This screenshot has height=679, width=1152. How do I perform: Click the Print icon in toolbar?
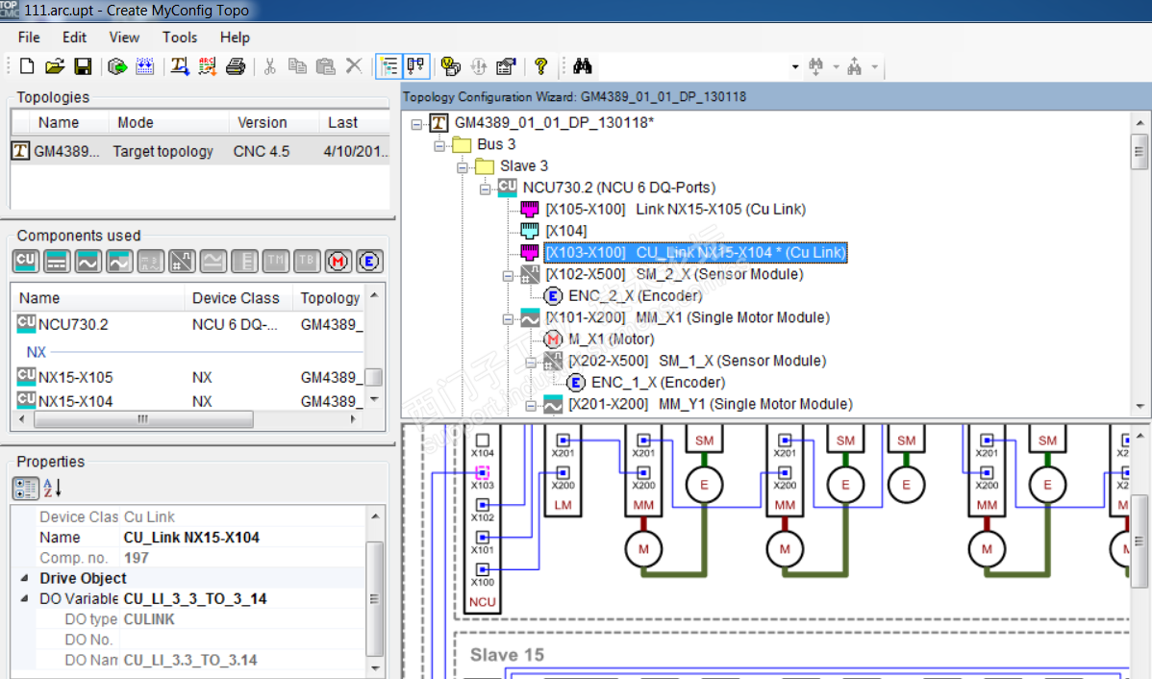[x=236, y=66]
